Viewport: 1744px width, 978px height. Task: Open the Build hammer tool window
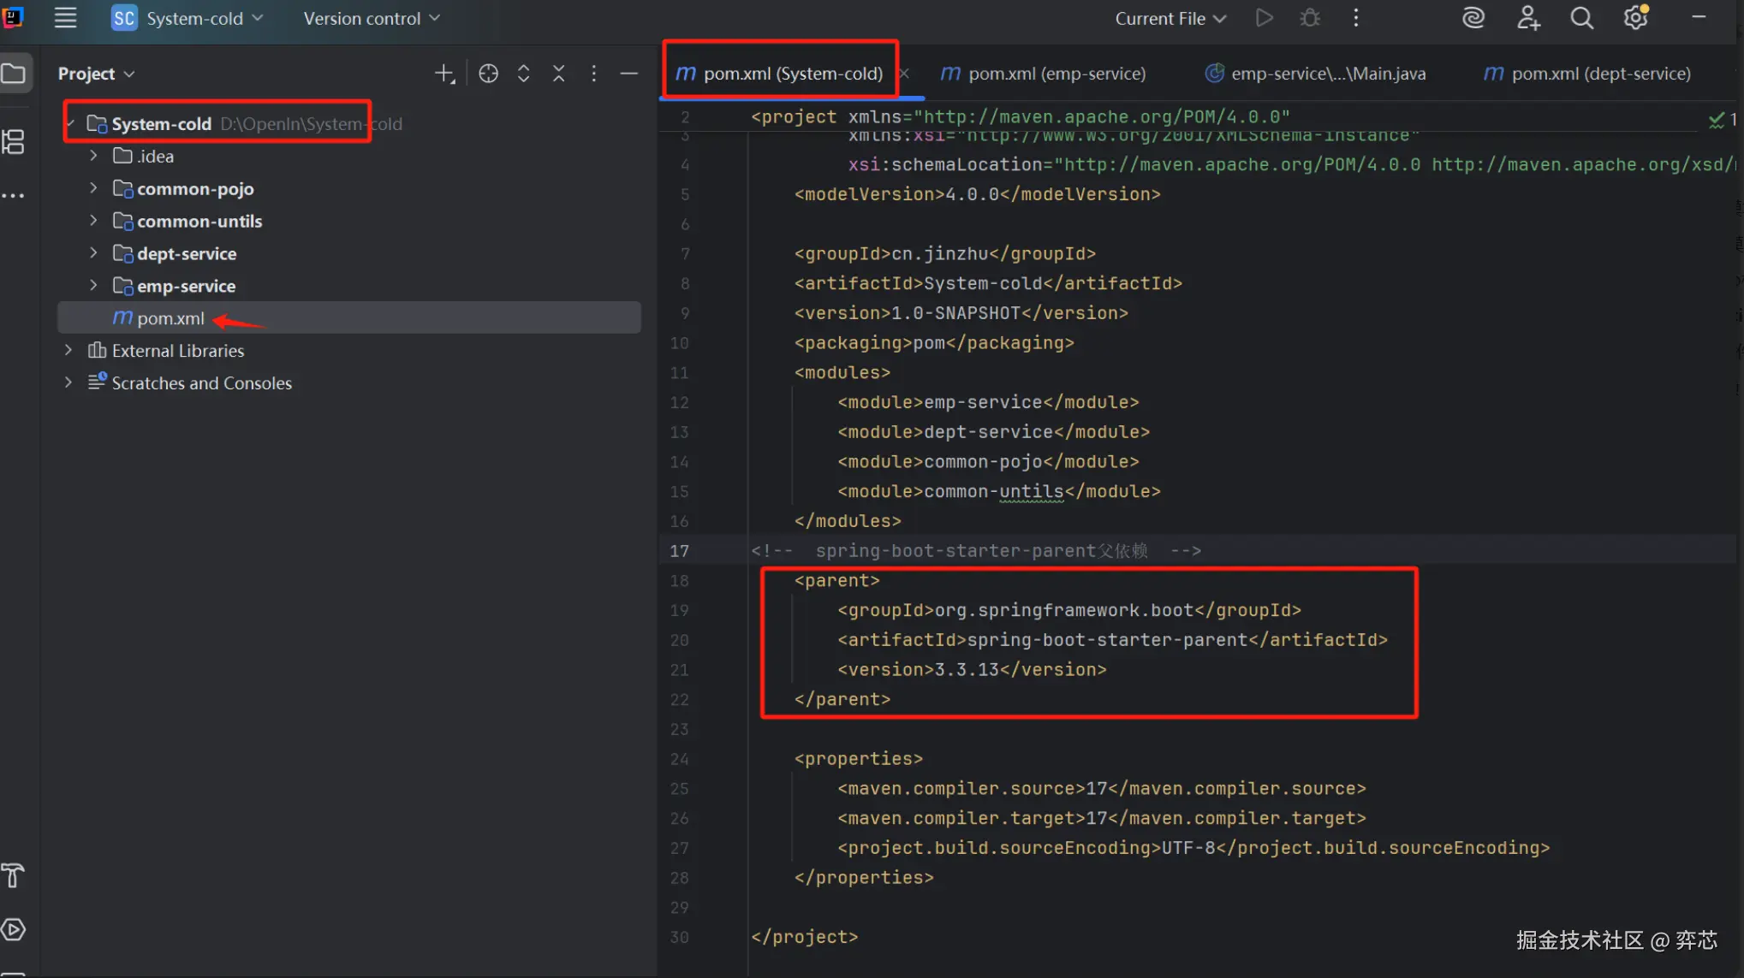point(14,875)
